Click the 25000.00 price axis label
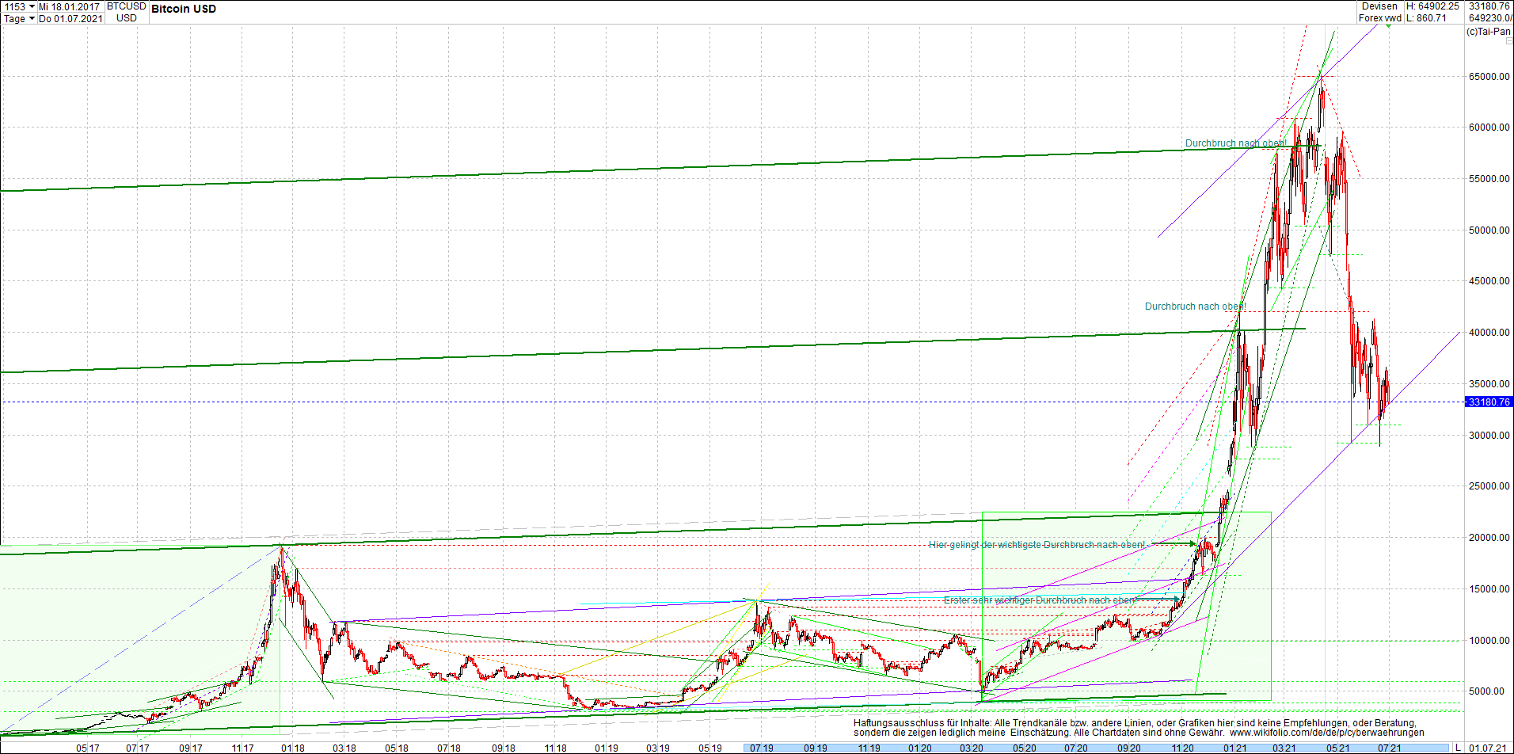 coord(1489,486)
